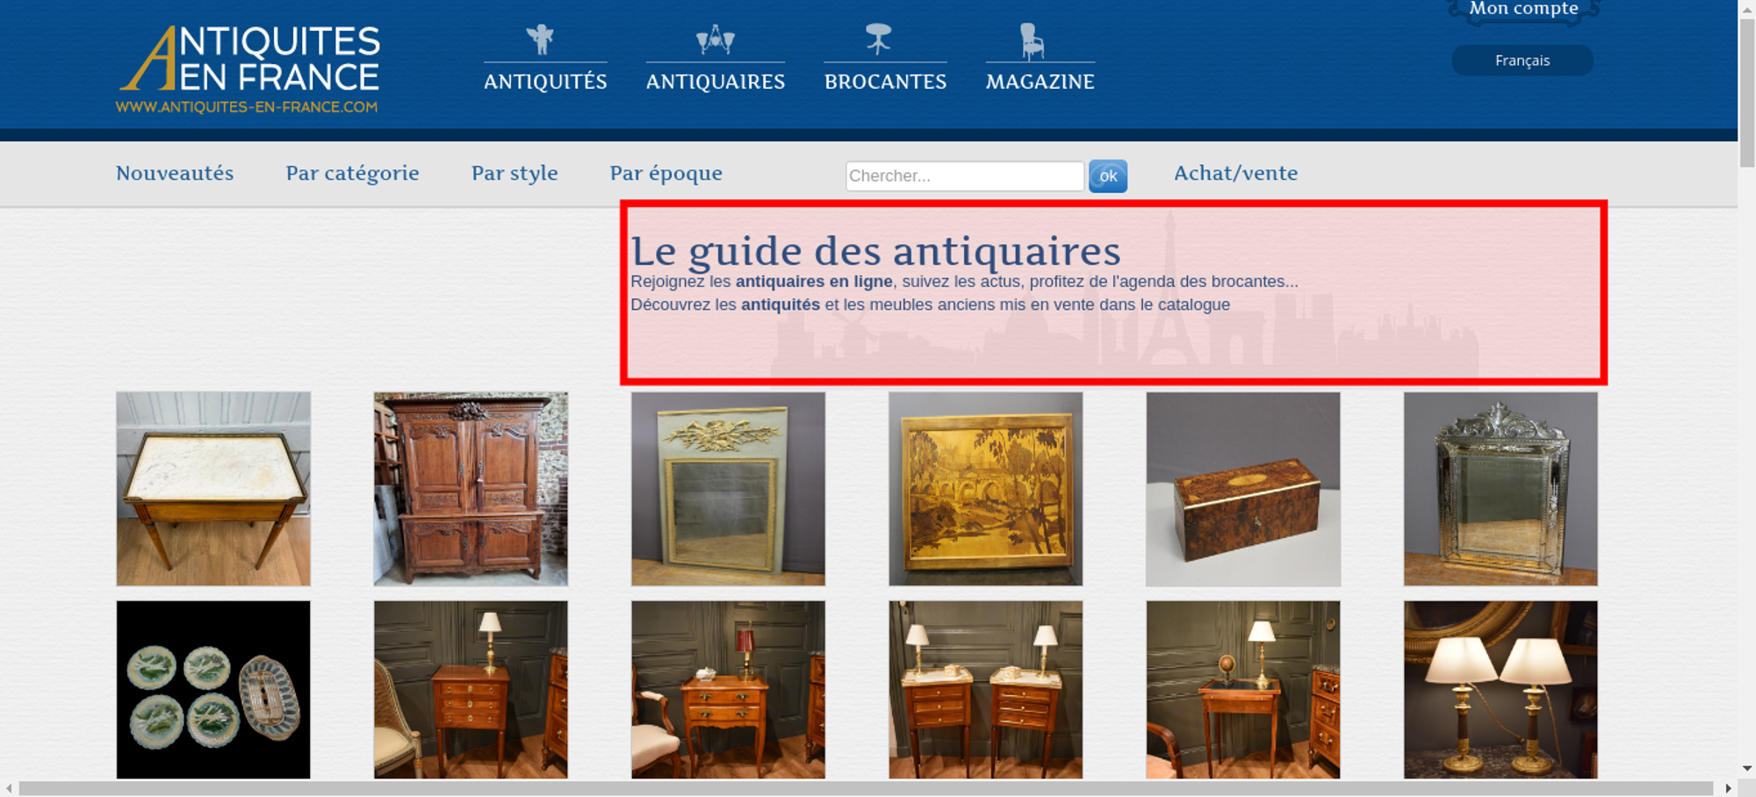Go to the Nouveautés section
Image resolution: width=1756 pixels, height=797 pixels.
click(x=175, y=173)
